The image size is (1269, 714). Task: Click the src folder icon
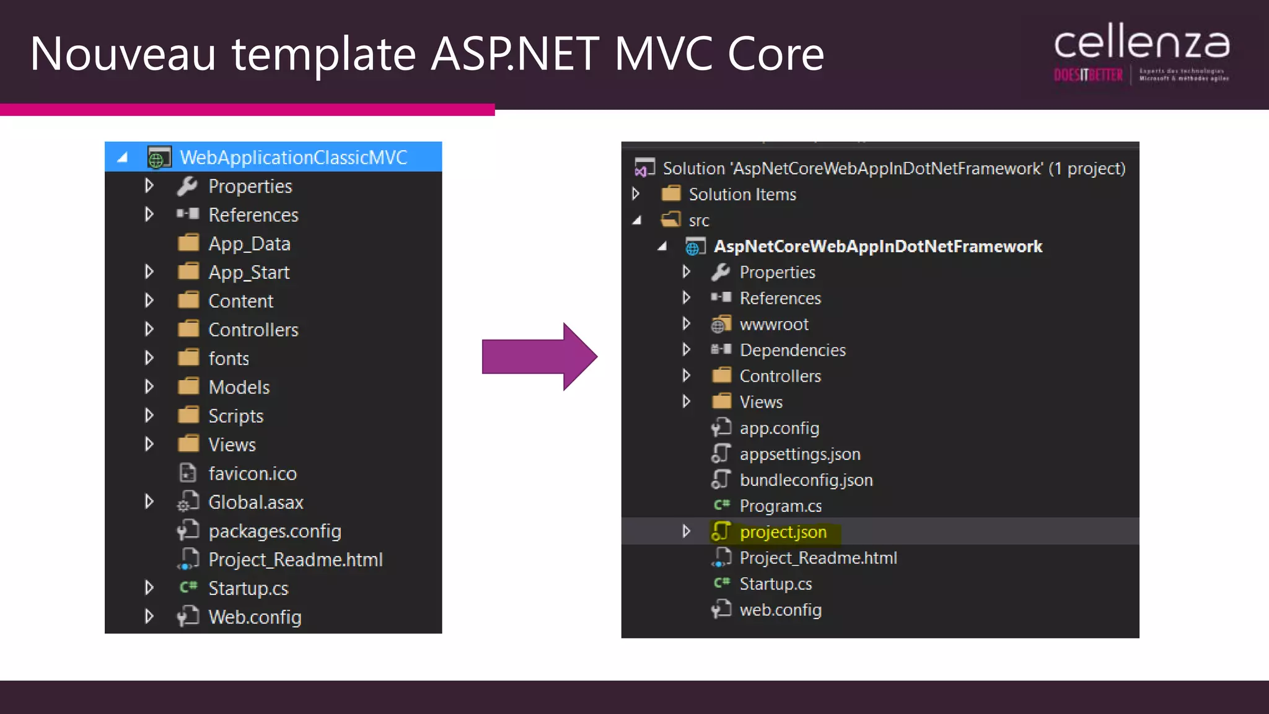(x=671, y=219)
